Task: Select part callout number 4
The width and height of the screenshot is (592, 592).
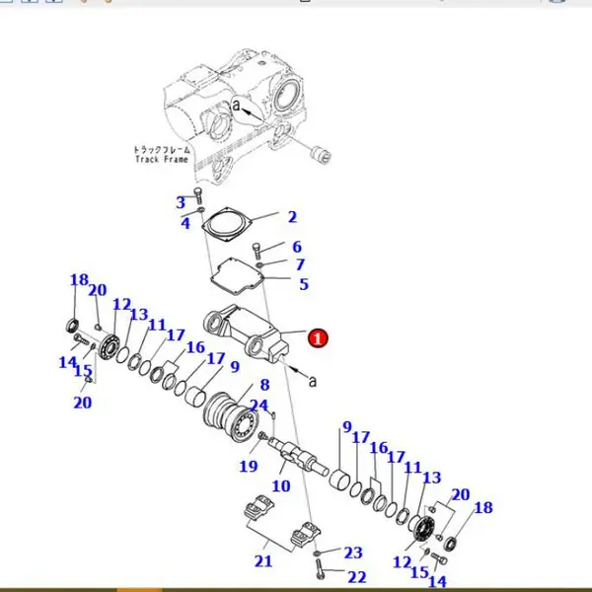Action: (185, 223)
